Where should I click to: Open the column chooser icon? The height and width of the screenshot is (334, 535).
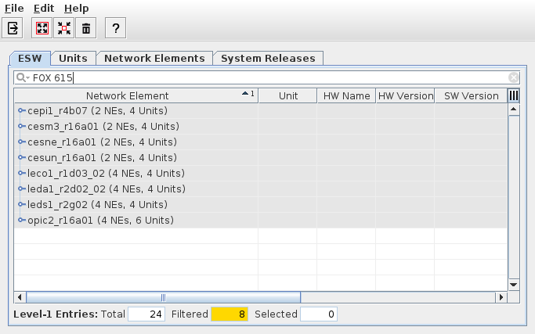tap(514, 95)
